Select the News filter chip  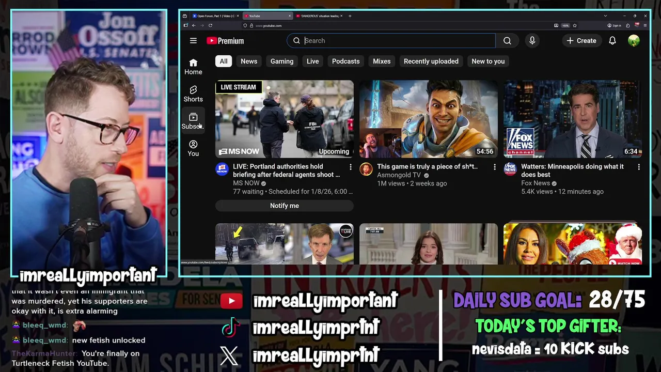coord(249,61)
